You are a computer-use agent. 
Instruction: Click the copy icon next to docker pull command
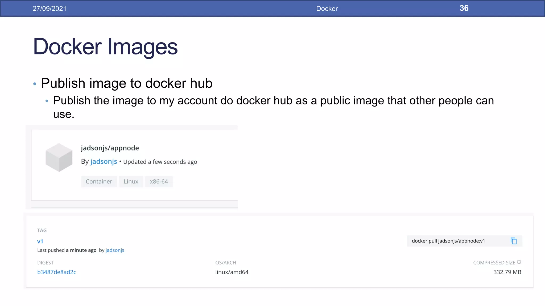point(514,241)
